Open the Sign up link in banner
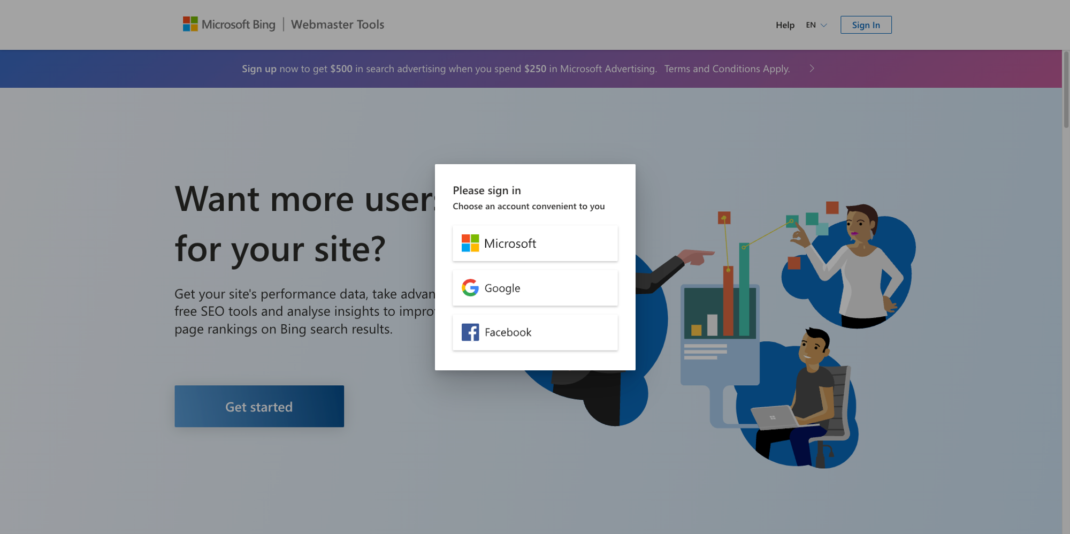The image size is (1070, 534). pyautogui.click(x=259, y=68)
